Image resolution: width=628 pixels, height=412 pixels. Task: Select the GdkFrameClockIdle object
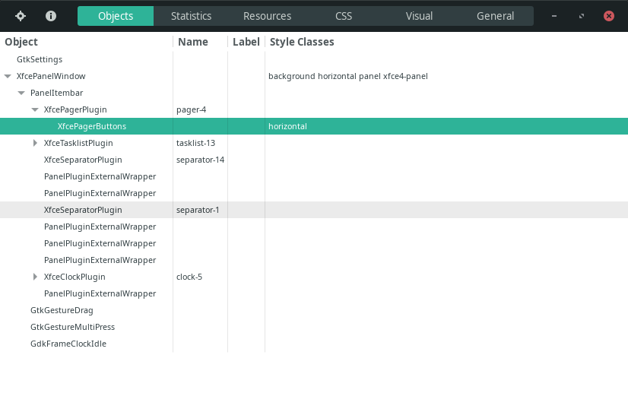tap(314, 344)
